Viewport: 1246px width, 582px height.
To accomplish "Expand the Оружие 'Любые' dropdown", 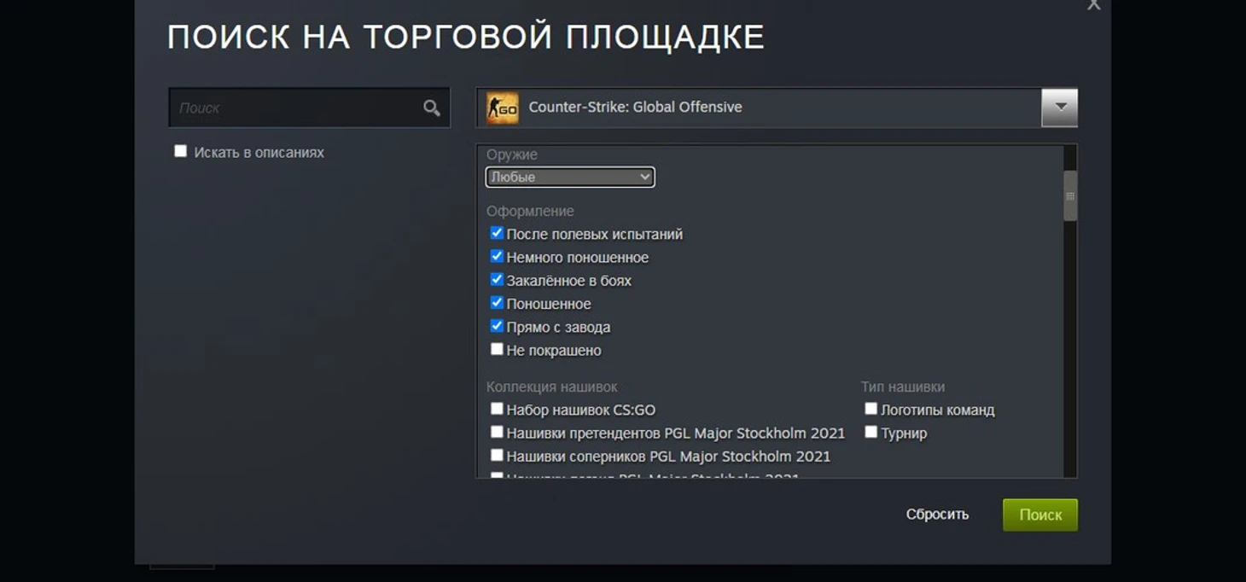I will click(x=570, y=177).
